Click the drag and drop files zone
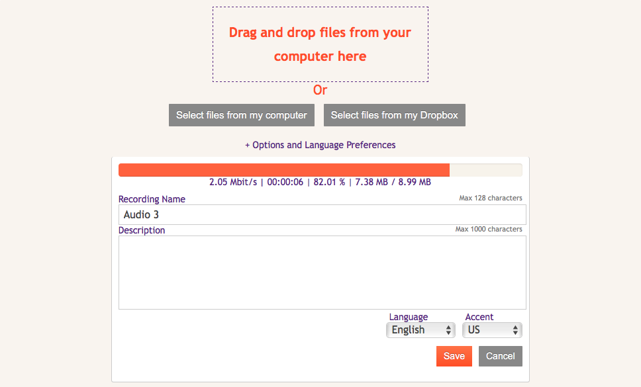This screenshot has width=641, height=387. click(x=320, y=44)
